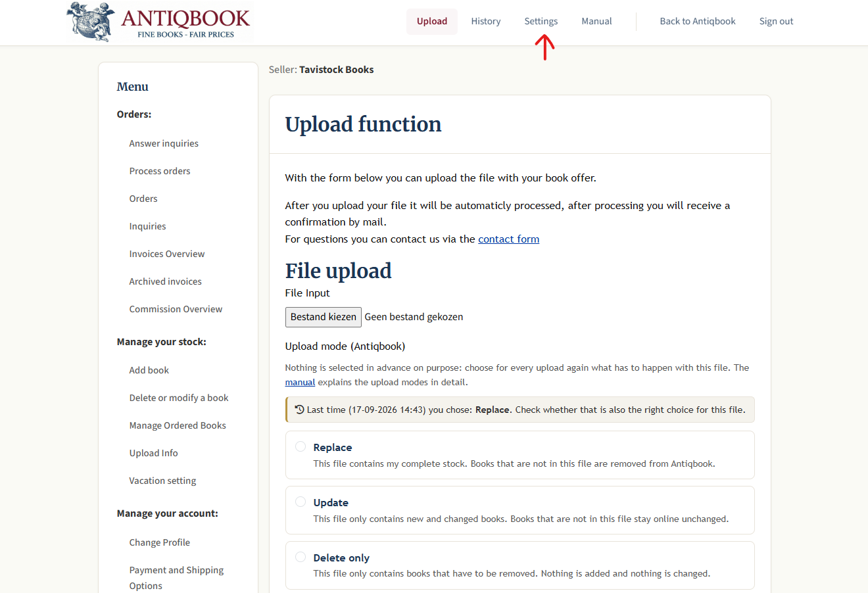Click the Manage your account heading
Viewport: 868px width, 593px height.
click(x=168, y=513)
